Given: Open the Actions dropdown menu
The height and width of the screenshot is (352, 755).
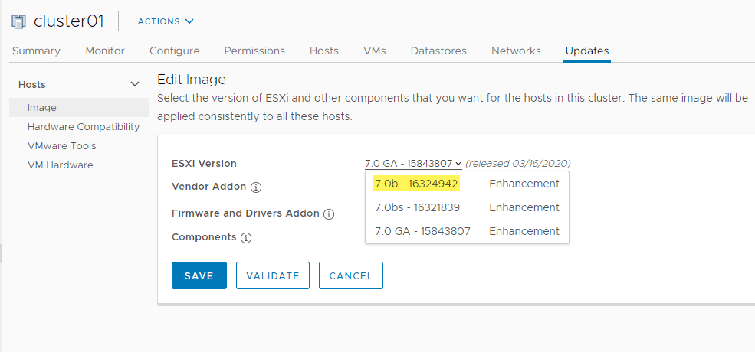Looking at the screenshot, I should pos(166,21).
